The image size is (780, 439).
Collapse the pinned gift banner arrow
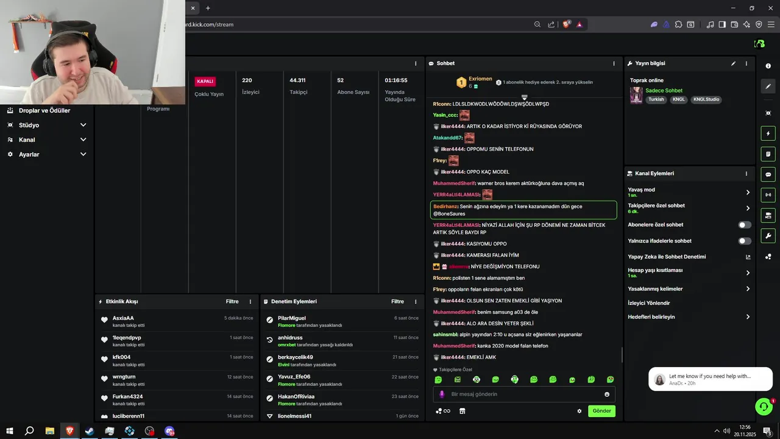524,98
